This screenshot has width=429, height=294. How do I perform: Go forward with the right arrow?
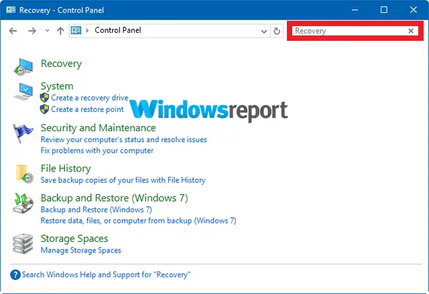tap(32, 31)
